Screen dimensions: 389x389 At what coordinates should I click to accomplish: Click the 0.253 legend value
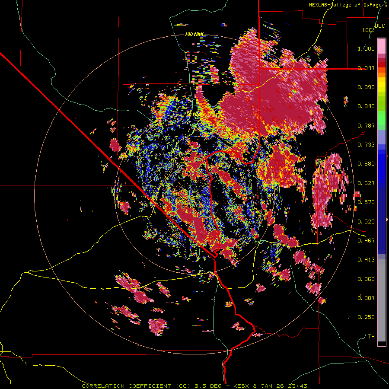pos(366,317)
